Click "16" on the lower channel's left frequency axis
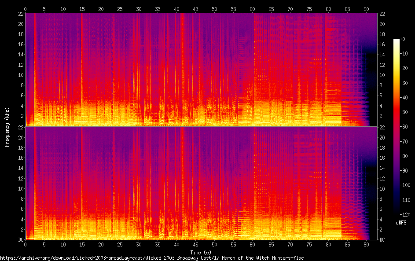Viewport: 415px width, 261px height. click(x=21, y=158)
